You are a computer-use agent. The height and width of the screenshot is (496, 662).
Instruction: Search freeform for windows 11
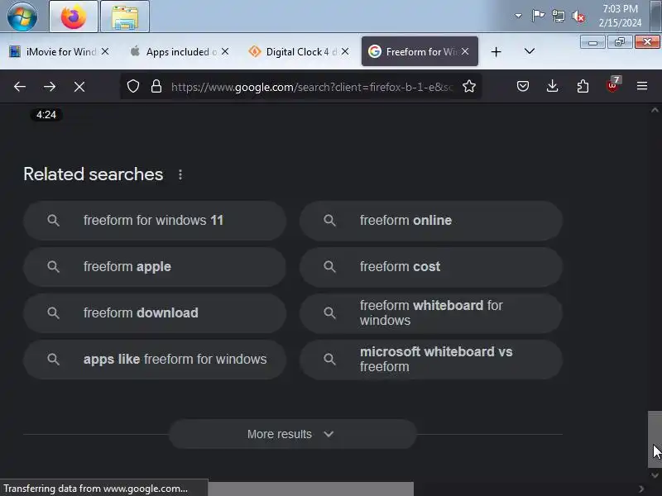pyautogui.click(x=155, y=221)
